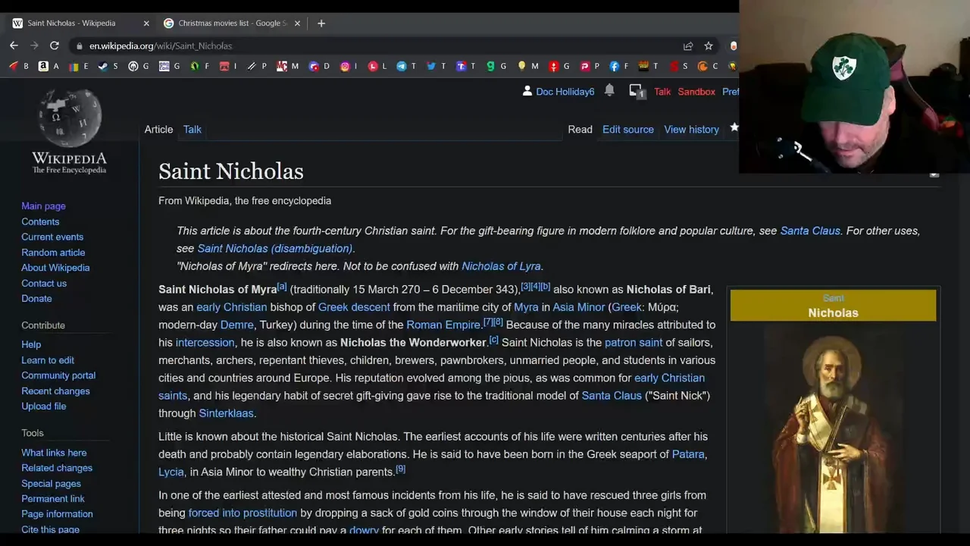970x546 pixels.
Task: Toggle the watchlist star for this article
Action: pos(734,128)
